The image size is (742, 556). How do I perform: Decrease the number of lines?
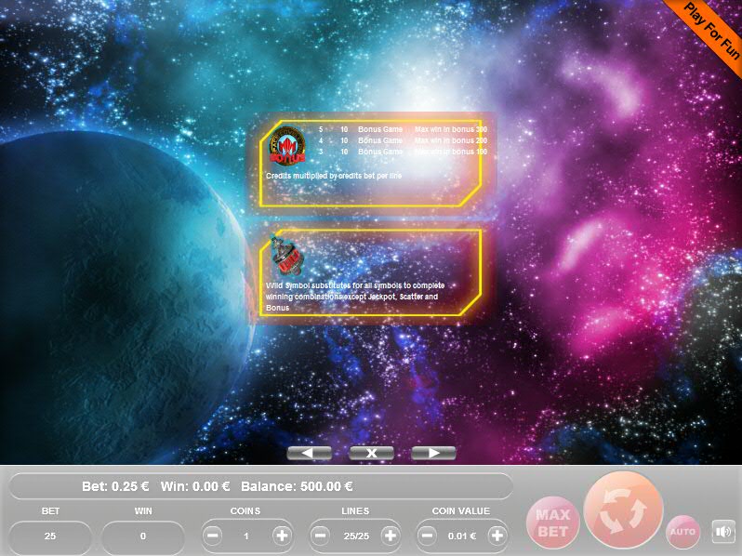321,536
